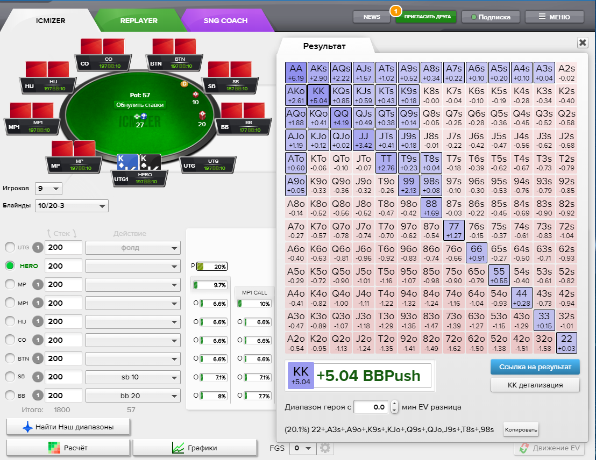Image resolution: width=596 pixels, height=460 pixels.
Task: Click the min EV разница input field
Action: click(371, 407)
